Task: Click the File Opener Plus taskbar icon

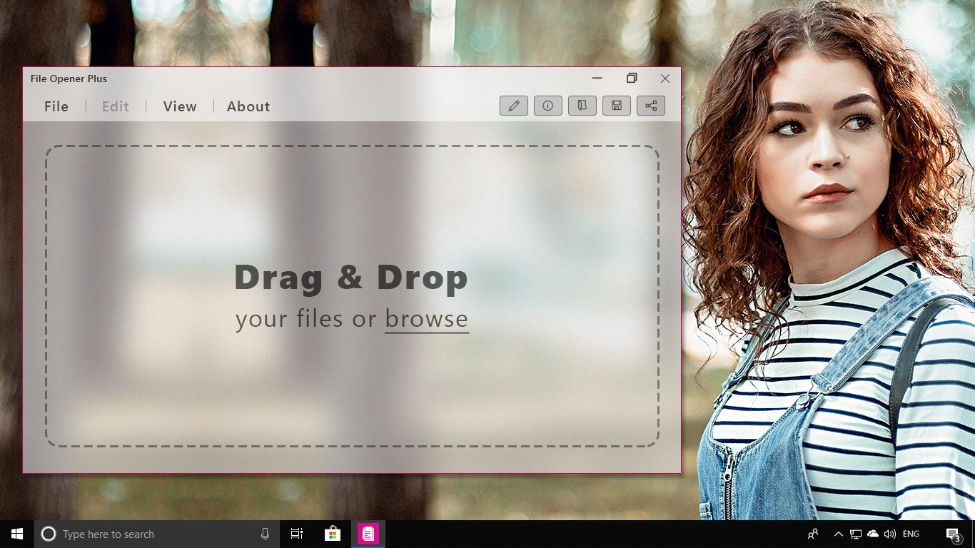Action: pyautogui.click(x=368, y=534)
